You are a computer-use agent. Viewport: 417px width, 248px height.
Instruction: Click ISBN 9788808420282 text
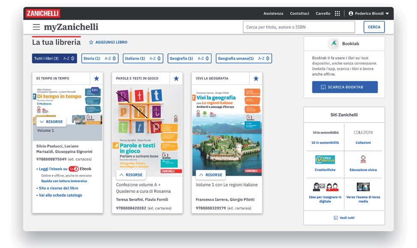[x=131, y=208]
